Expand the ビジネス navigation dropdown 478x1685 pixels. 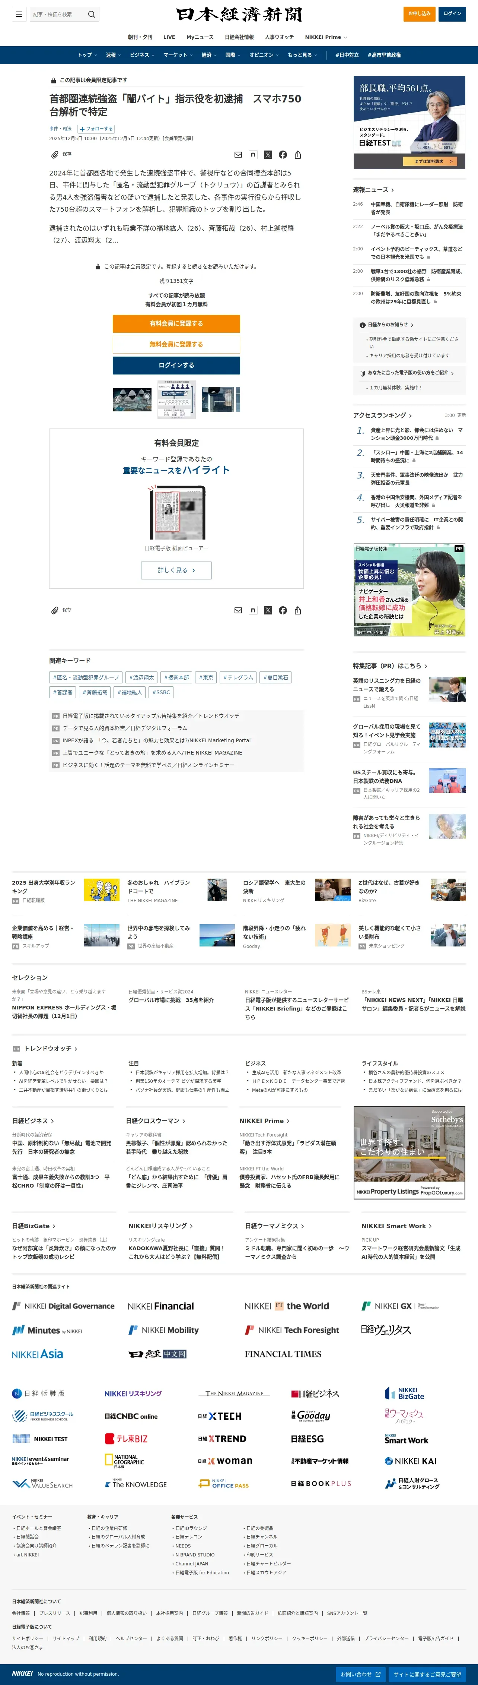(x=142, y=55)
